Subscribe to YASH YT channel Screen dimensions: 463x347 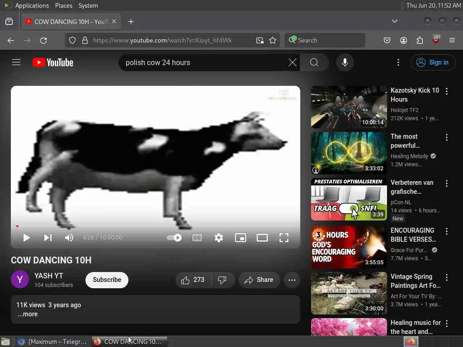pyautogui.click(x=107, y=280)
